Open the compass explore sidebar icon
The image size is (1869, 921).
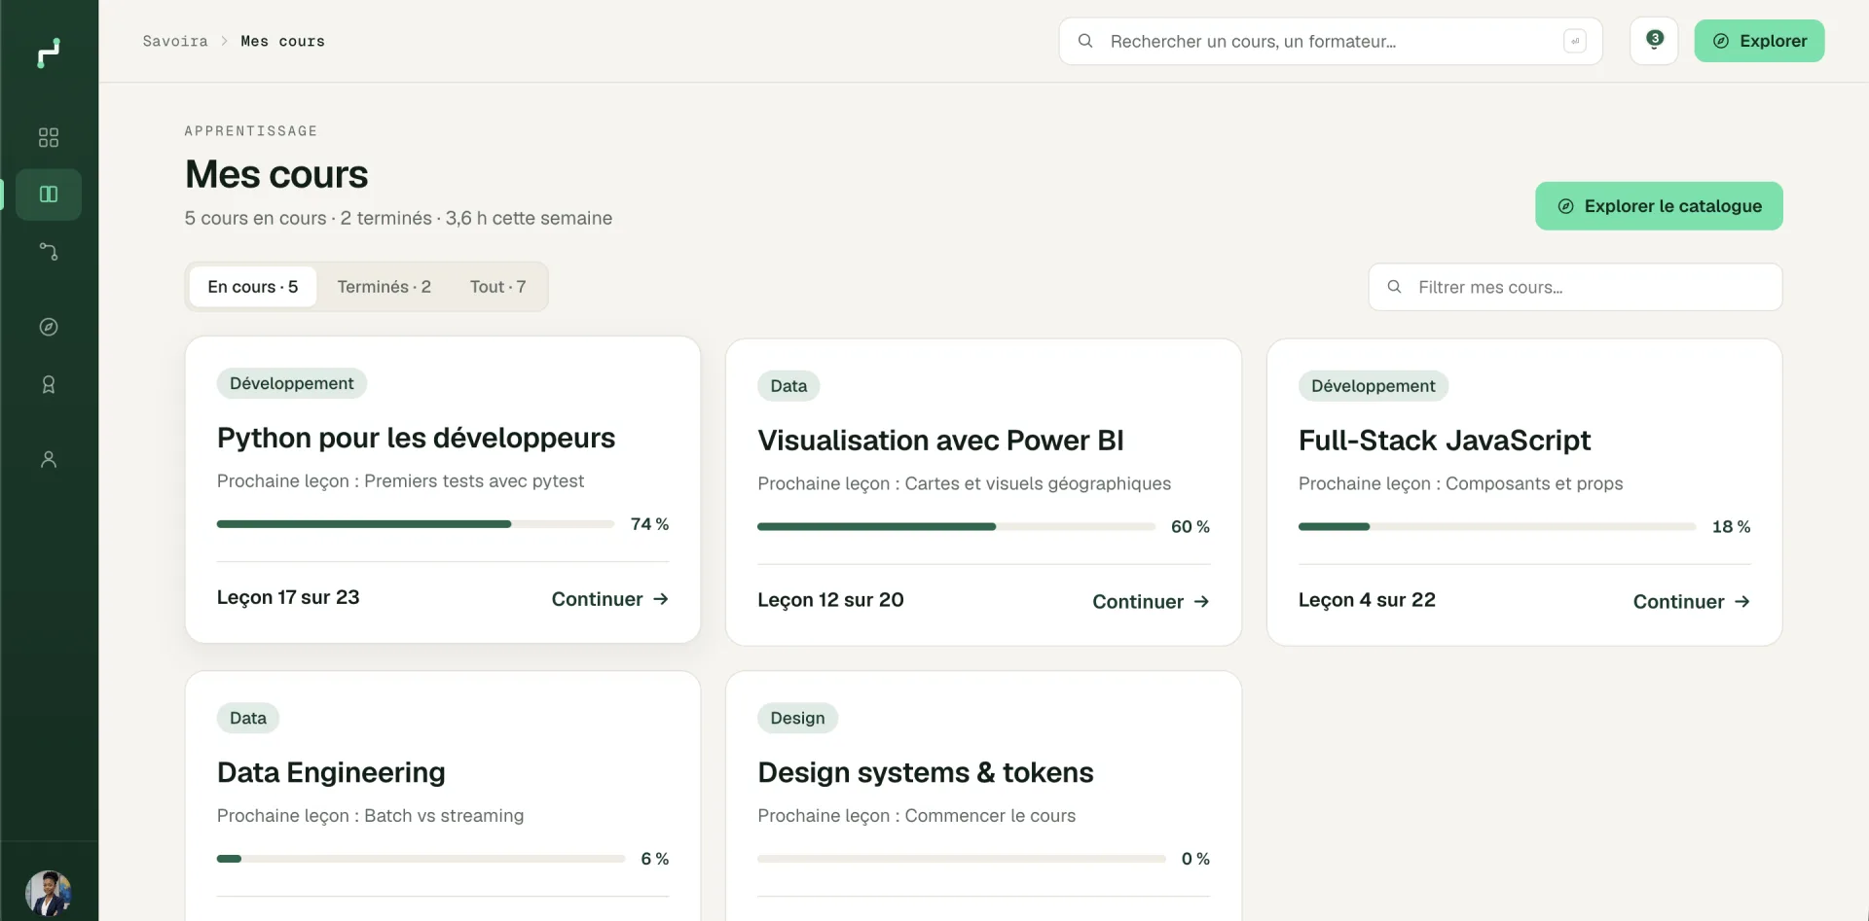coord(49,327)
